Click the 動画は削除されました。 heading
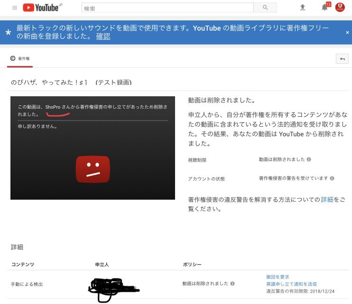352x304 pixels. pyautogui.click(x=222, y=100)
